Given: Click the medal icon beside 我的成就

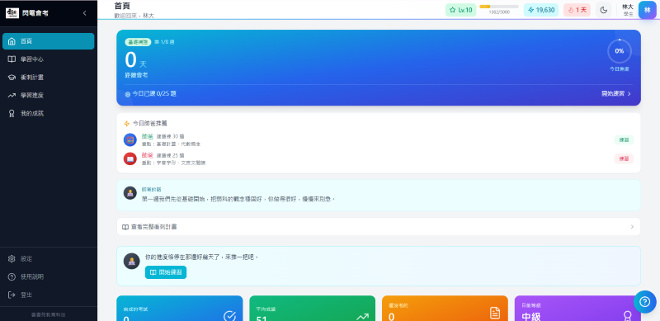Looking at the screenshot, I should click(x=12, y=114).
